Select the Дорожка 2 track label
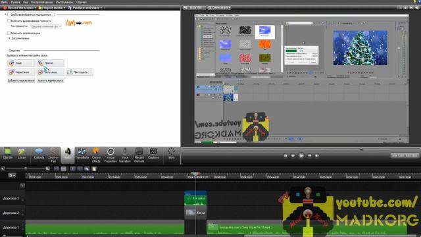Image resolution: width=421 pixels, height=237 pixels. pos(11,213)
